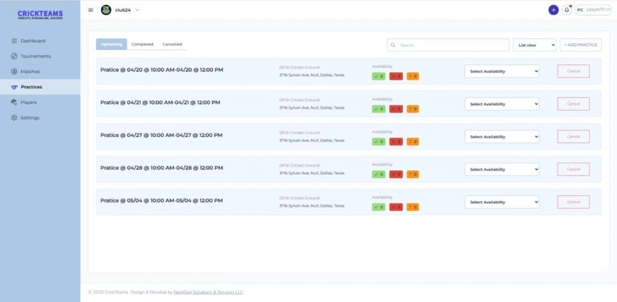Click the blue plus icon in header
The image size is (617, 302).
[553, 10]
